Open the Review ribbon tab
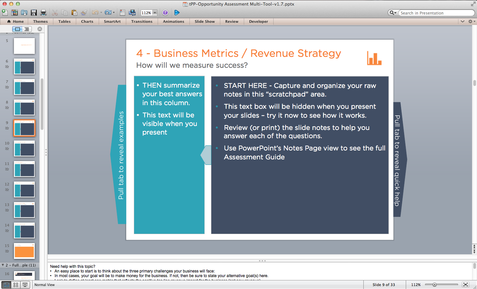 232,21
